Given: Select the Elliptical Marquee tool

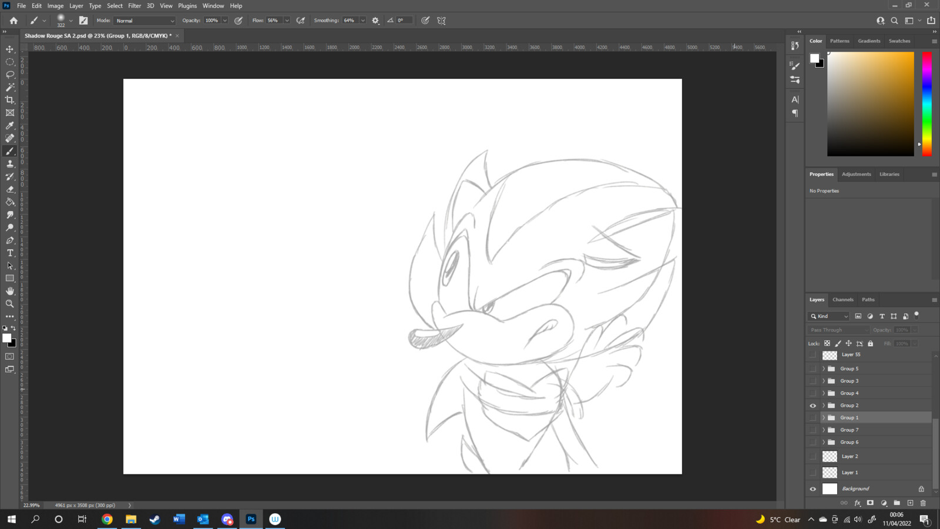Looking at the screenshot, I should 10,62.
